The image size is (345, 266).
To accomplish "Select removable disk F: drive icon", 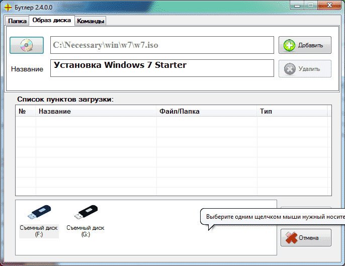I will pyautogui.click(x=39, y=212).
